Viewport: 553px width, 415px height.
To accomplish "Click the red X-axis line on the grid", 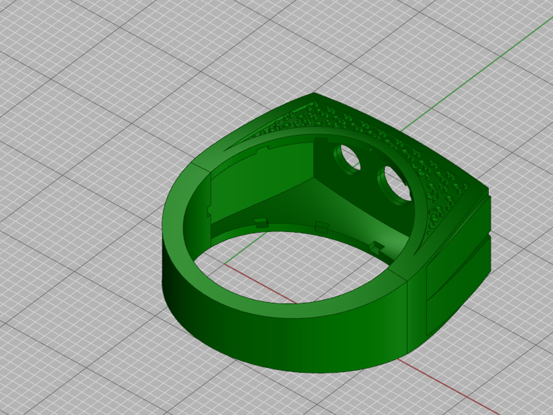I will click(x=447, y=385).
